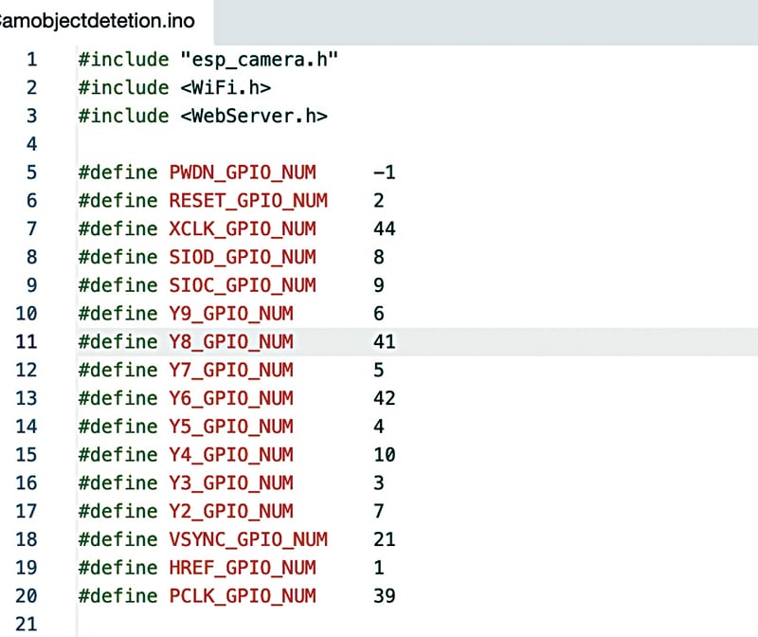This screenshot has height=637, width=758.
Task: Click the empty line 21 in the editor
Action: coord(284,624)
